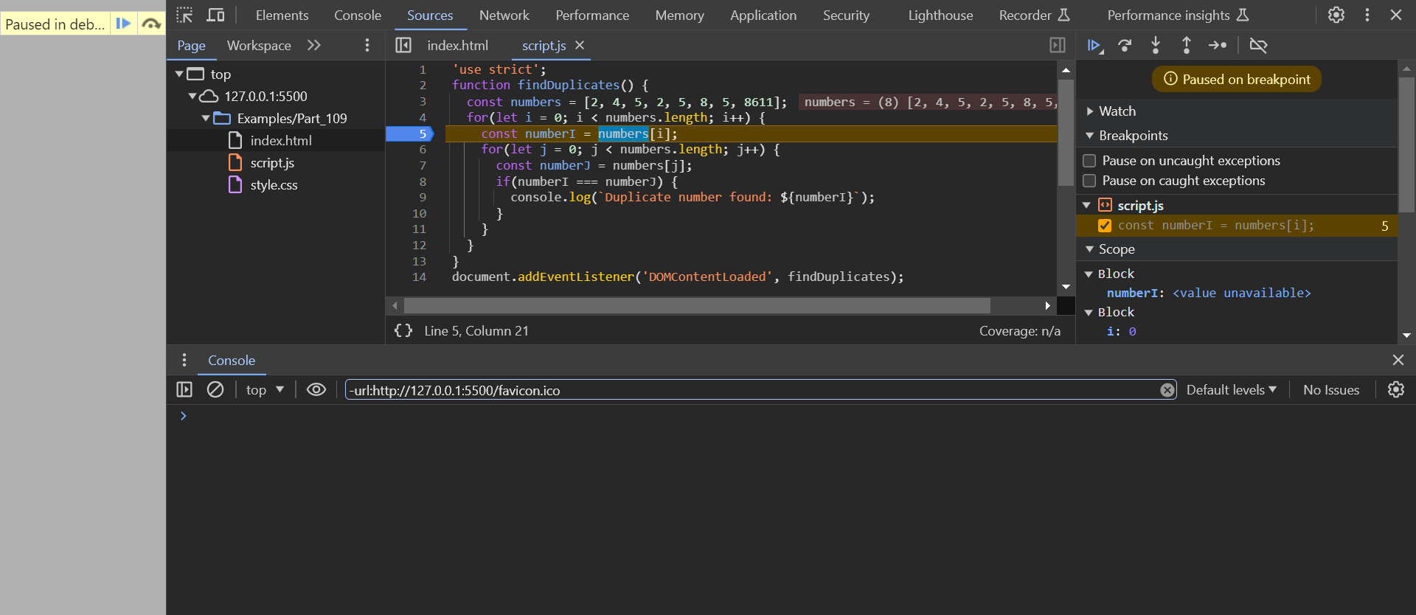
Task: Click the Step into function icon
Action: (x=1156, y=46)
